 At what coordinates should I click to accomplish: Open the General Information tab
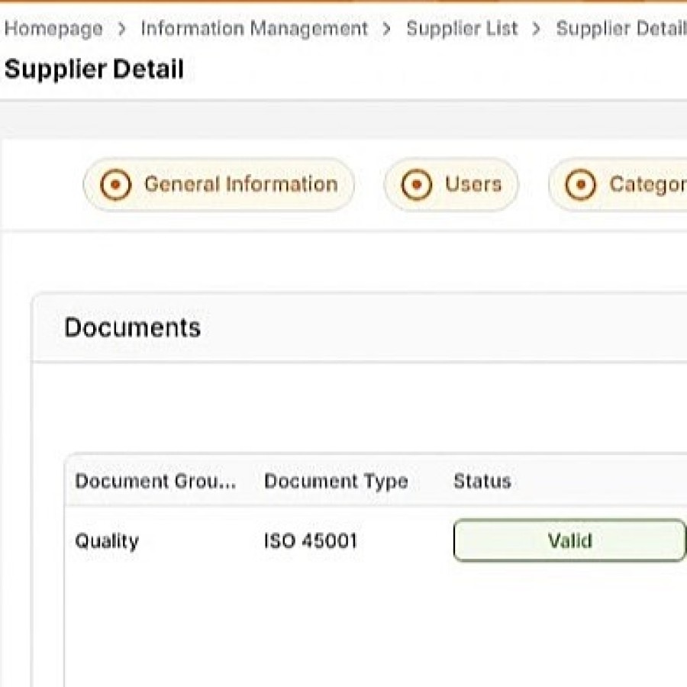pyautogui.click(x=240, y=185)
